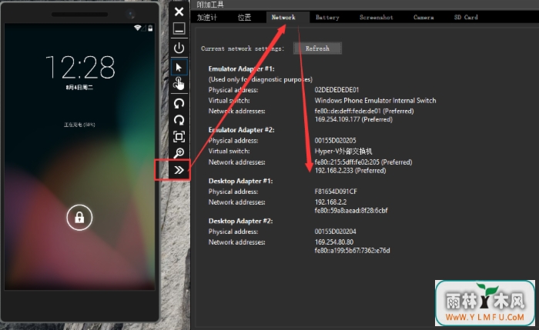
Task: Go to the Camera tab
Action: [x=423, y=17]
